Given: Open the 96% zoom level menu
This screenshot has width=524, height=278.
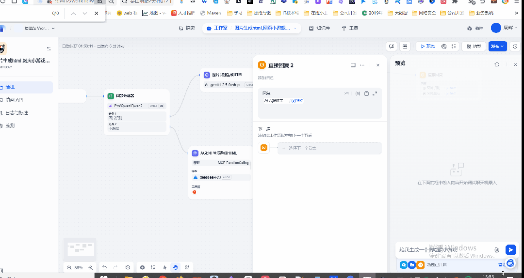Looking at the screenshot, I should click(79, 268).
